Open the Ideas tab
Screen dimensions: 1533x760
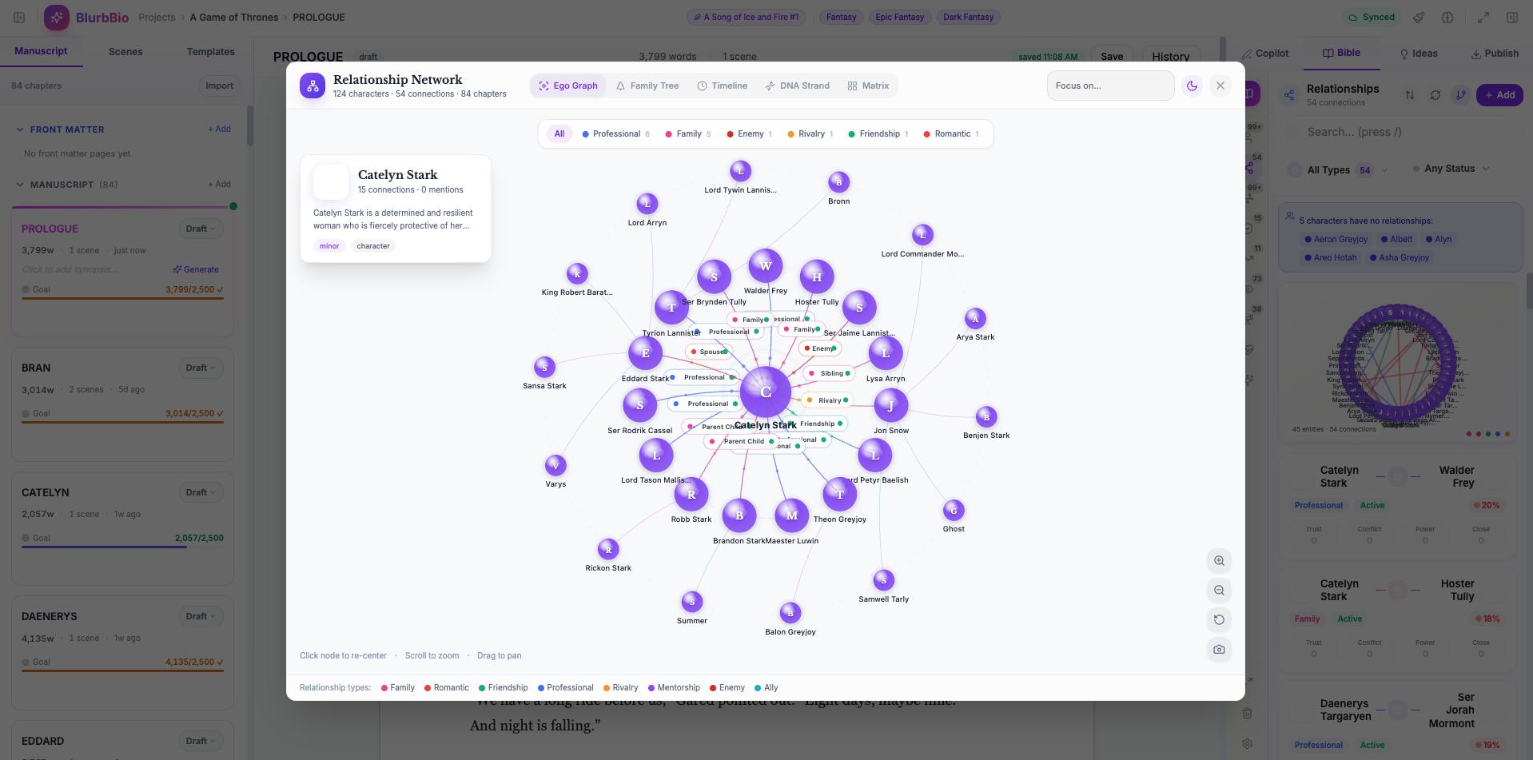point(1419,54)
